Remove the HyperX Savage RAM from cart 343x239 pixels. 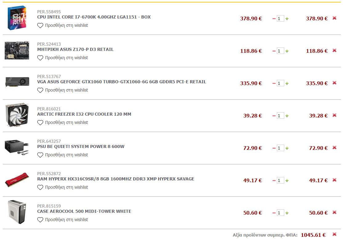334,180
